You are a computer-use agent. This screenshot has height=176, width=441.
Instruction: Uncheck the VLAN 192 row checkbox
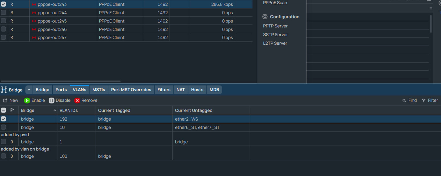pyautogui.click(x=3, y=119)
